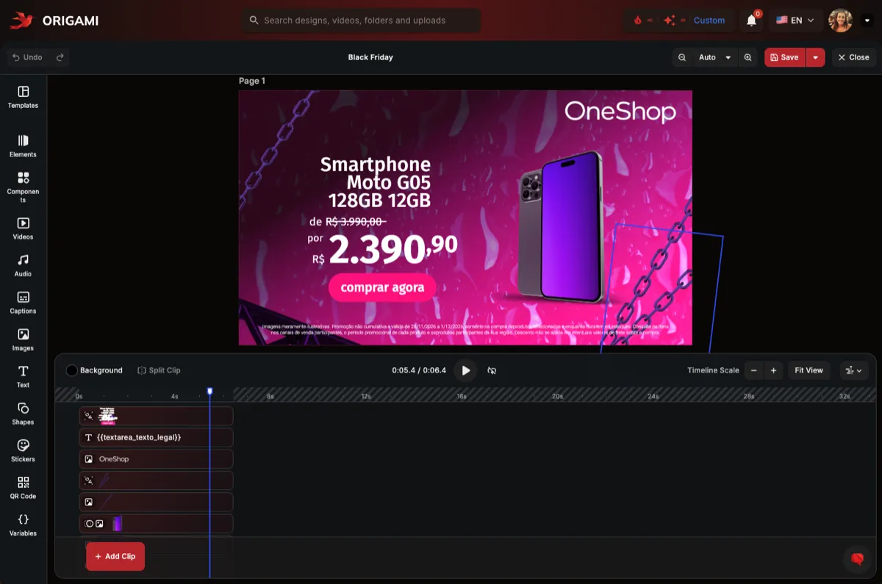Click the 8s mark on the timeline ruler
The image size is (882, 584).
pyautogui.click(x=270, y=397)
